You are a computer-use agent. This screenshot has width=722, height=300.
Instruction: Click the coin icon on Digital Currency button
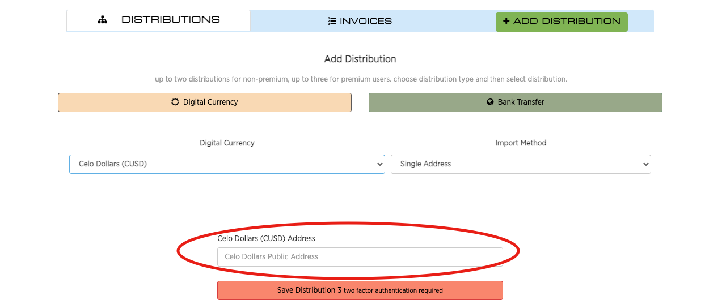[x=175, y=102]
